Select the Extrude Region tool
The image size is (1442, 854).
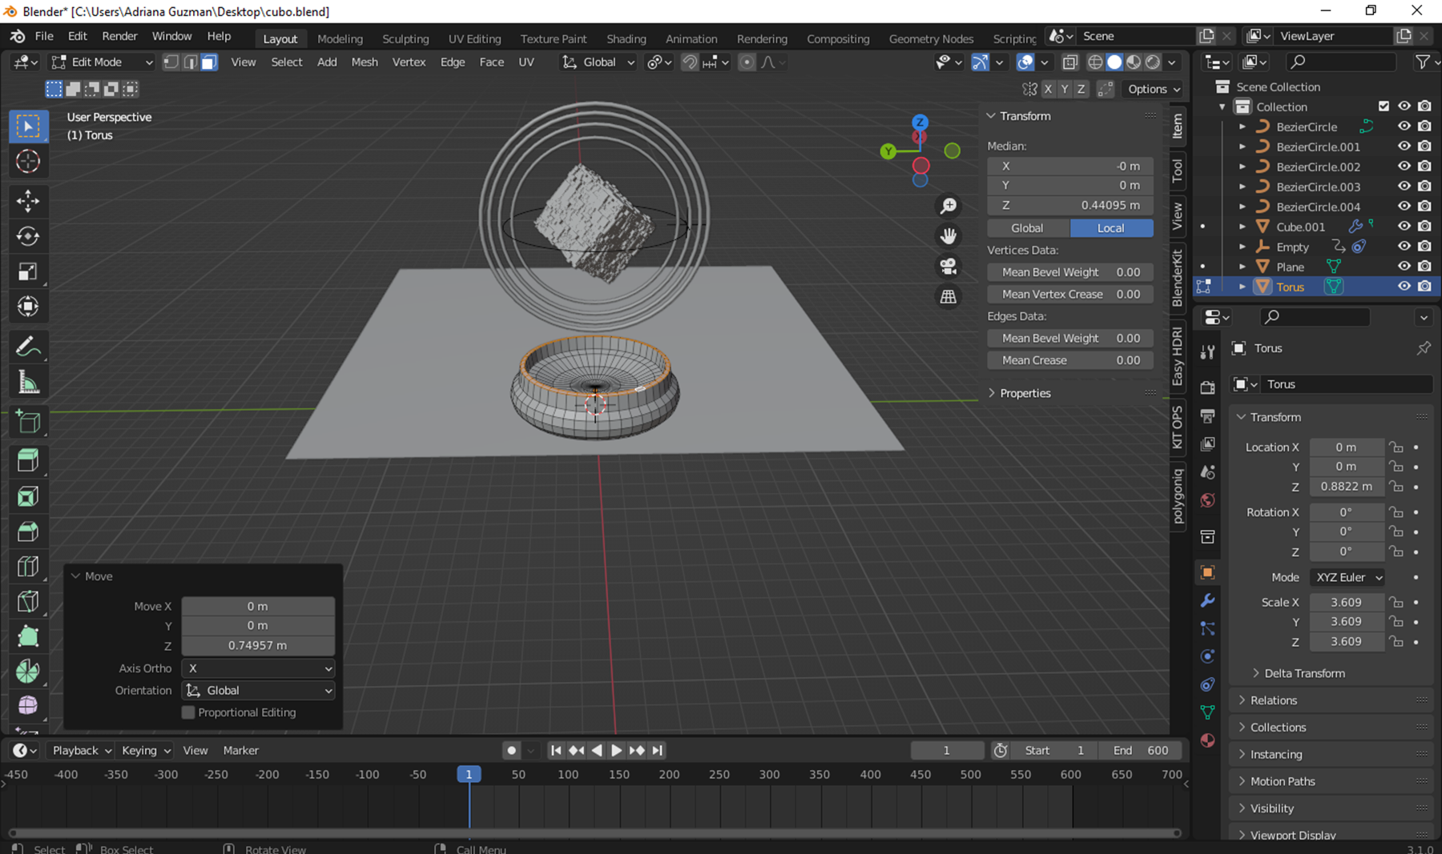(x=28, y=461)
